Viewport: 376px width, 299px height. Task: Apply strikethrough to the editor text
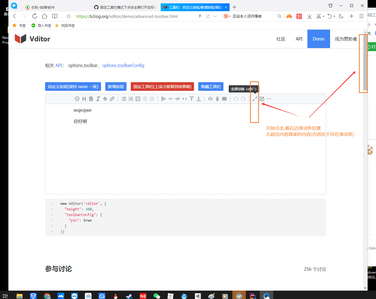[105, 99]
